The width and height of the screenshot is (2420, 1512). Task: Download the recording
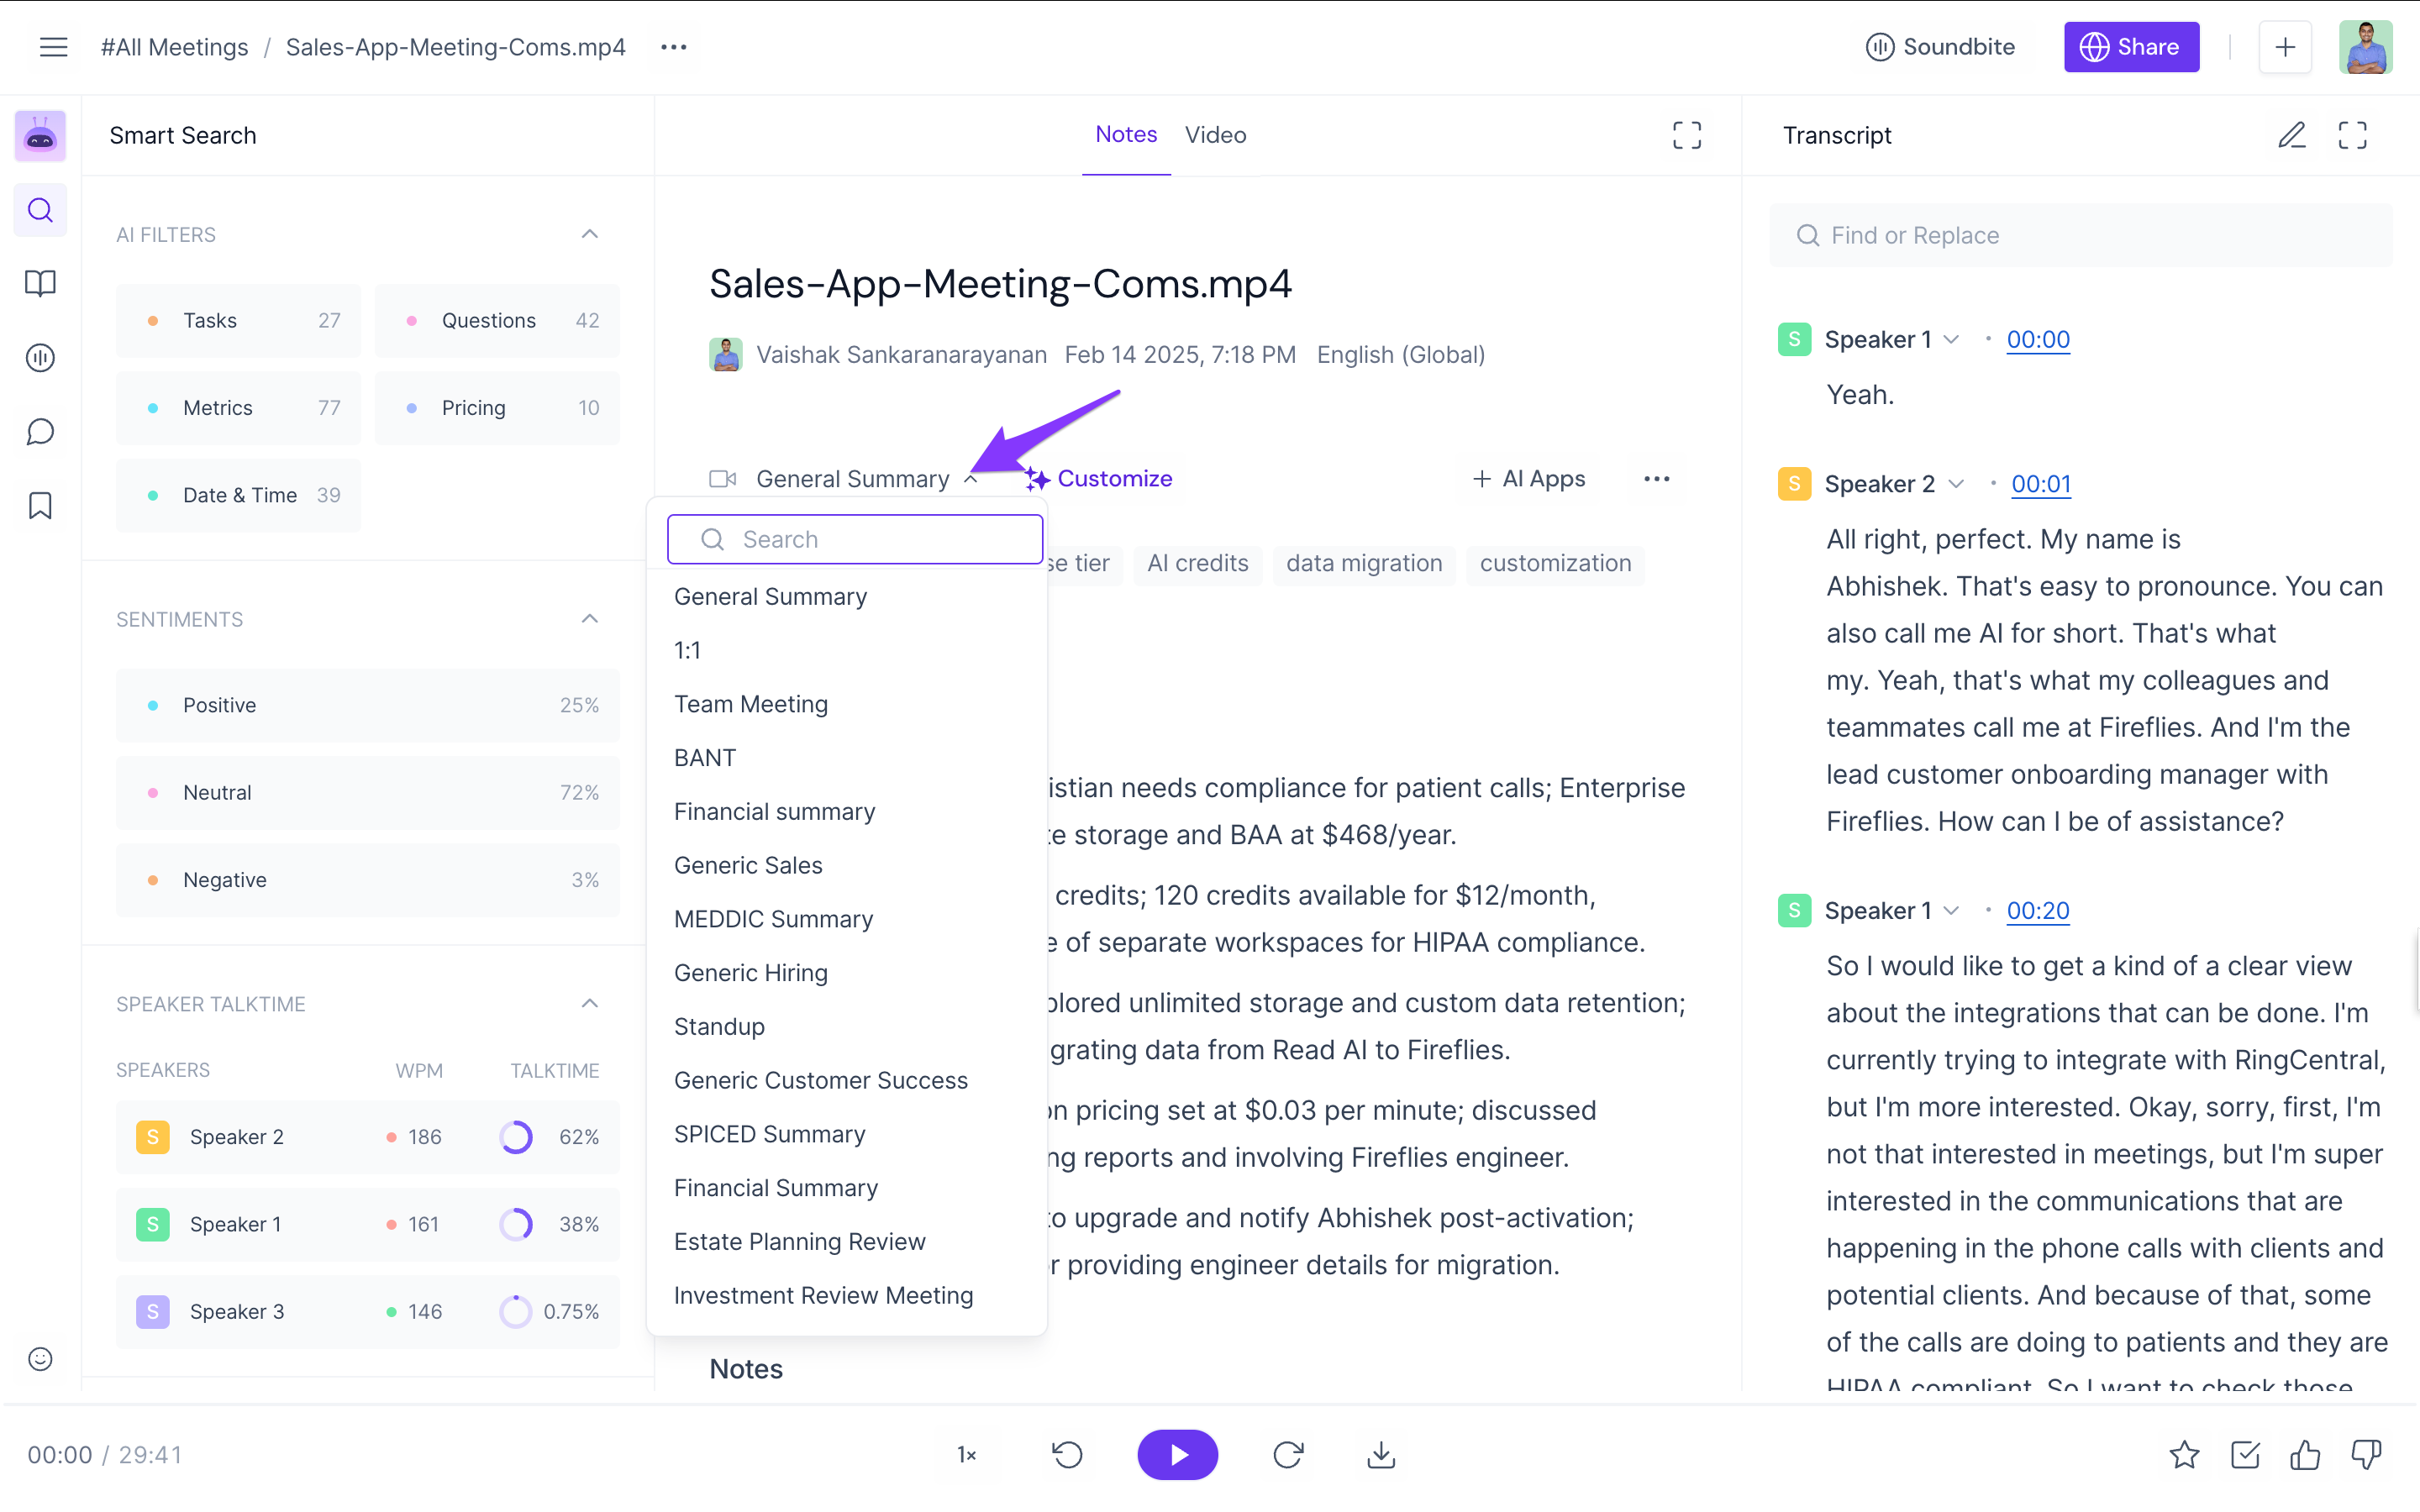pos(1380,1454)
